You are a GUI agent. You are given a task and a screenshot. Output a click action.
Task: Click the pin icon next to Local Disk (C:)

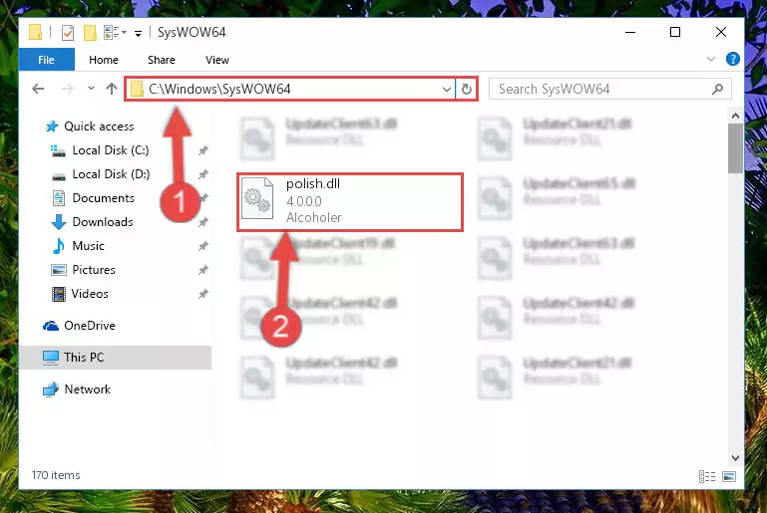(x=203, y=151)
